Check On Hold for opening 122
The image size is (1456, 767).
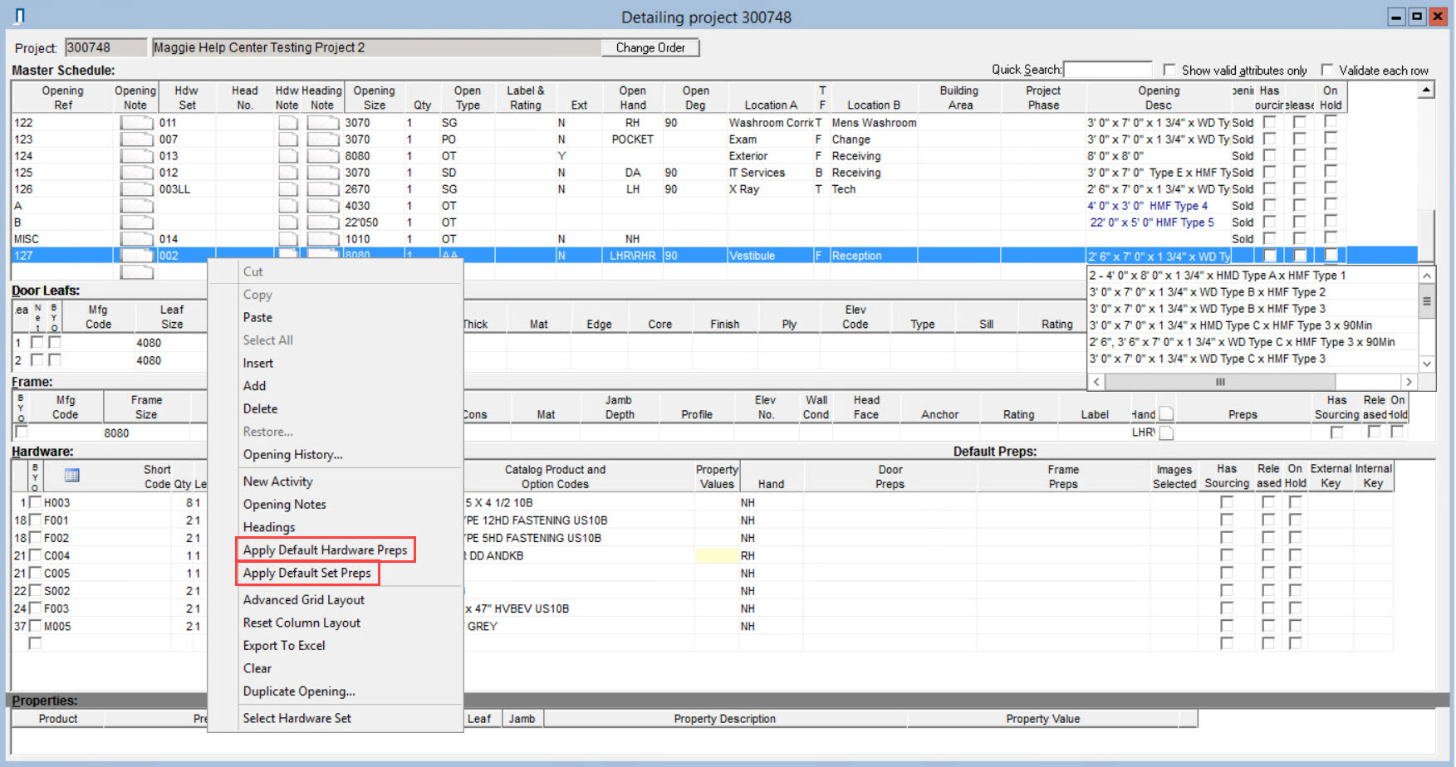tap(1331, 122)
